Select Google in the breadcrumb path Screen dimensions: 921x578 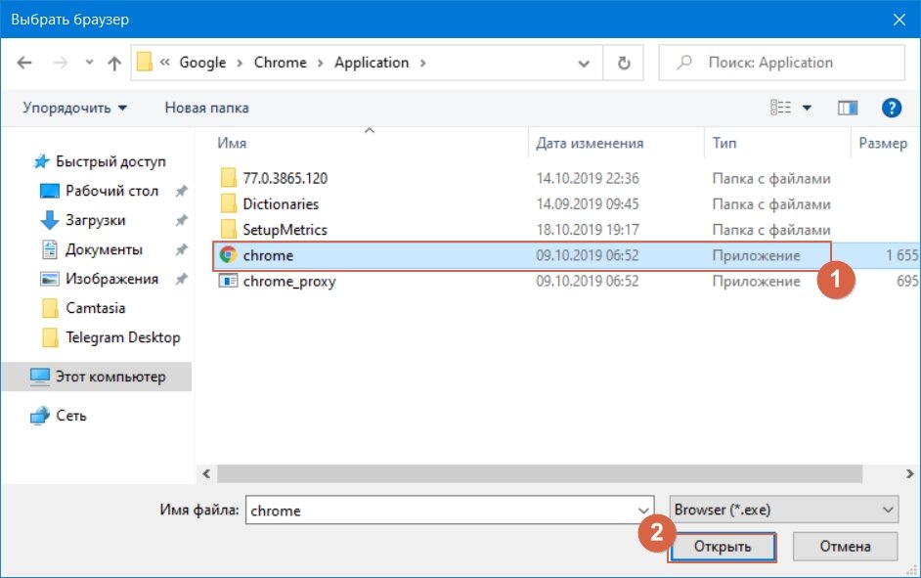coord(202,63)
